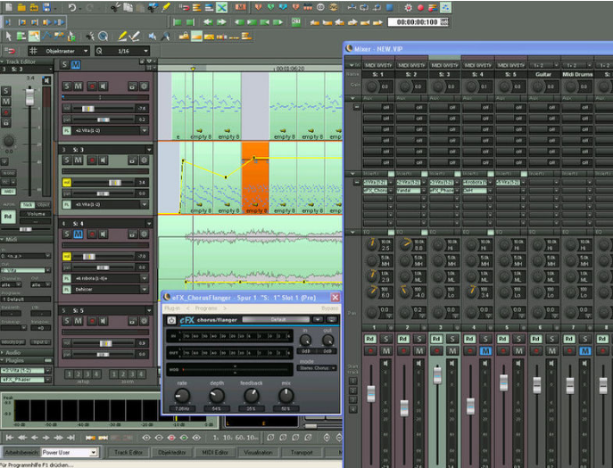Viewport: 613px width, 468px height.
Task: Click Bypass in the eFX ChorusFlanger window
Action: click(329, 308)
